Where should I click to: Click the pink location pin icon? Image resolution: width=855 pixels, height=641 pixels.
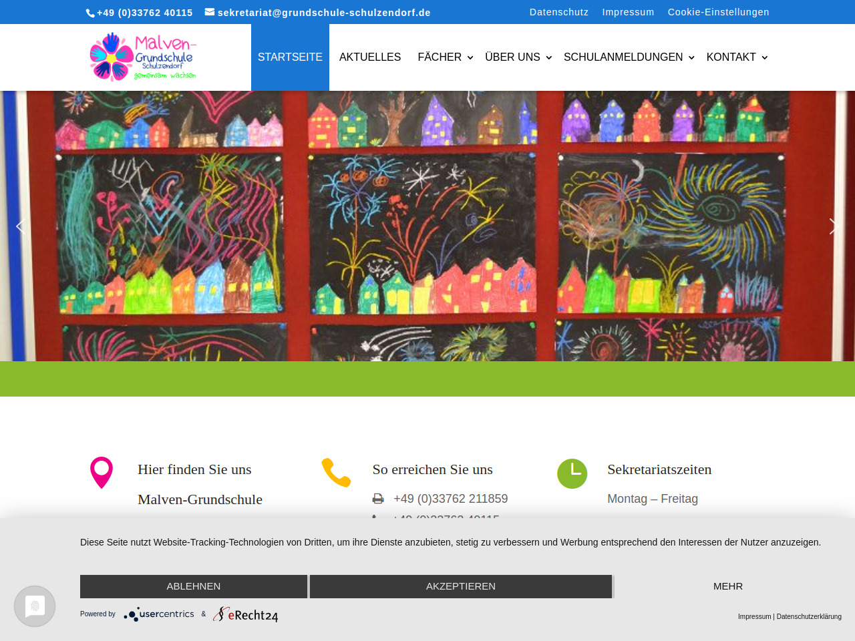click(102, 473)
